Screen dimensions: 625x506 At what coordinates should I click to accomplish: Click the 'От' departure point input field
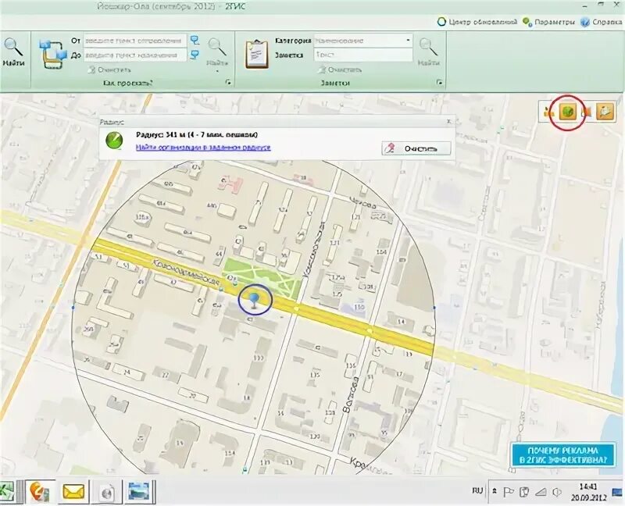tap(135, 41)
